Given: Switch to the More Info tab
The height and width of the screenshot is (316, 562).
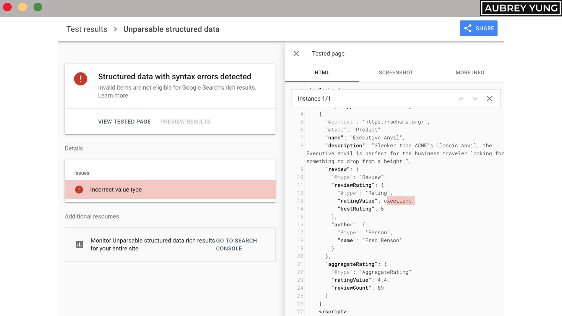Looking at the screenshot, I should coord(470,73).
